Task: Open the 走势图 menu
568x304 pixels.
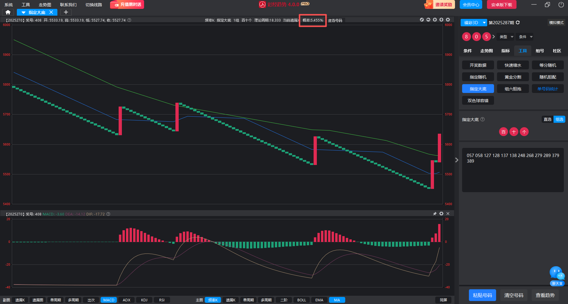Action: pyautogui.click(x=45, y=5)
